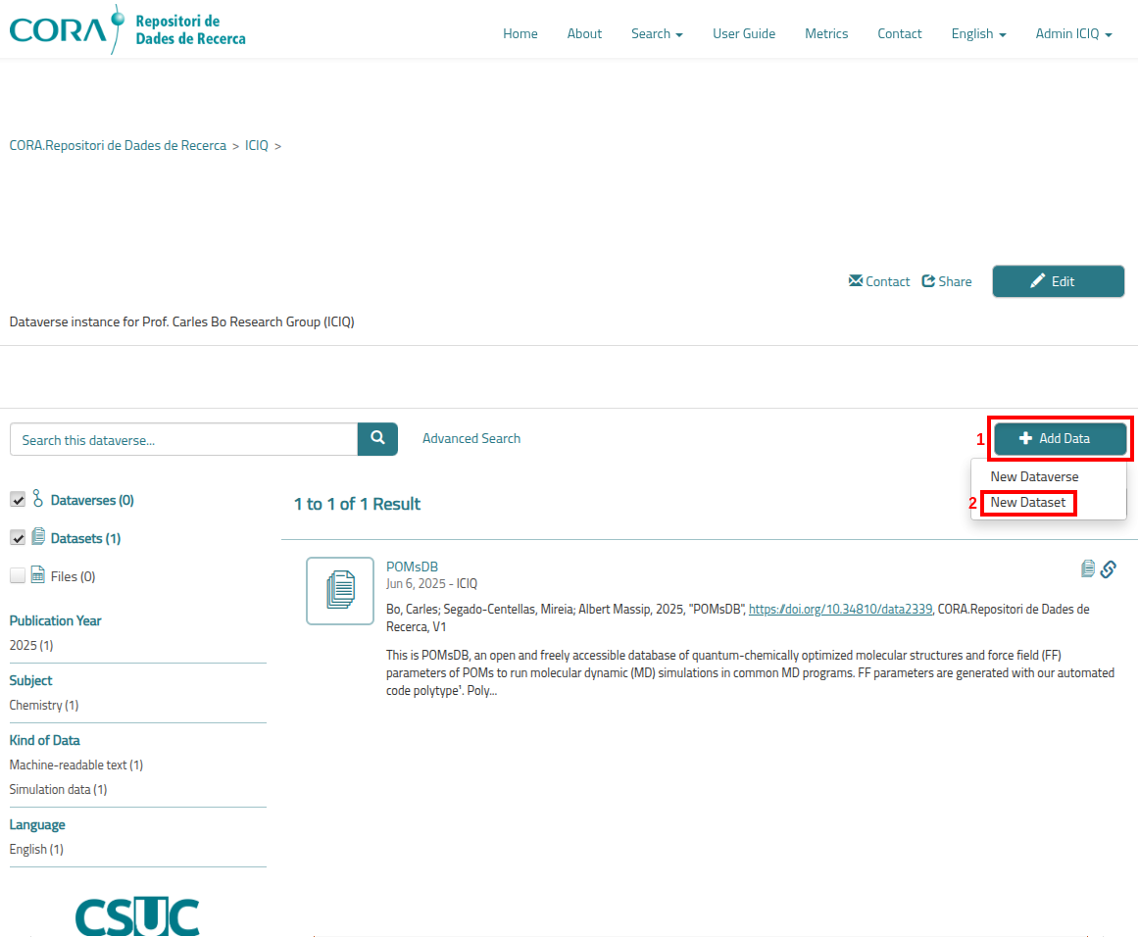Select New Dataset from the menu

coord(1027,503)
